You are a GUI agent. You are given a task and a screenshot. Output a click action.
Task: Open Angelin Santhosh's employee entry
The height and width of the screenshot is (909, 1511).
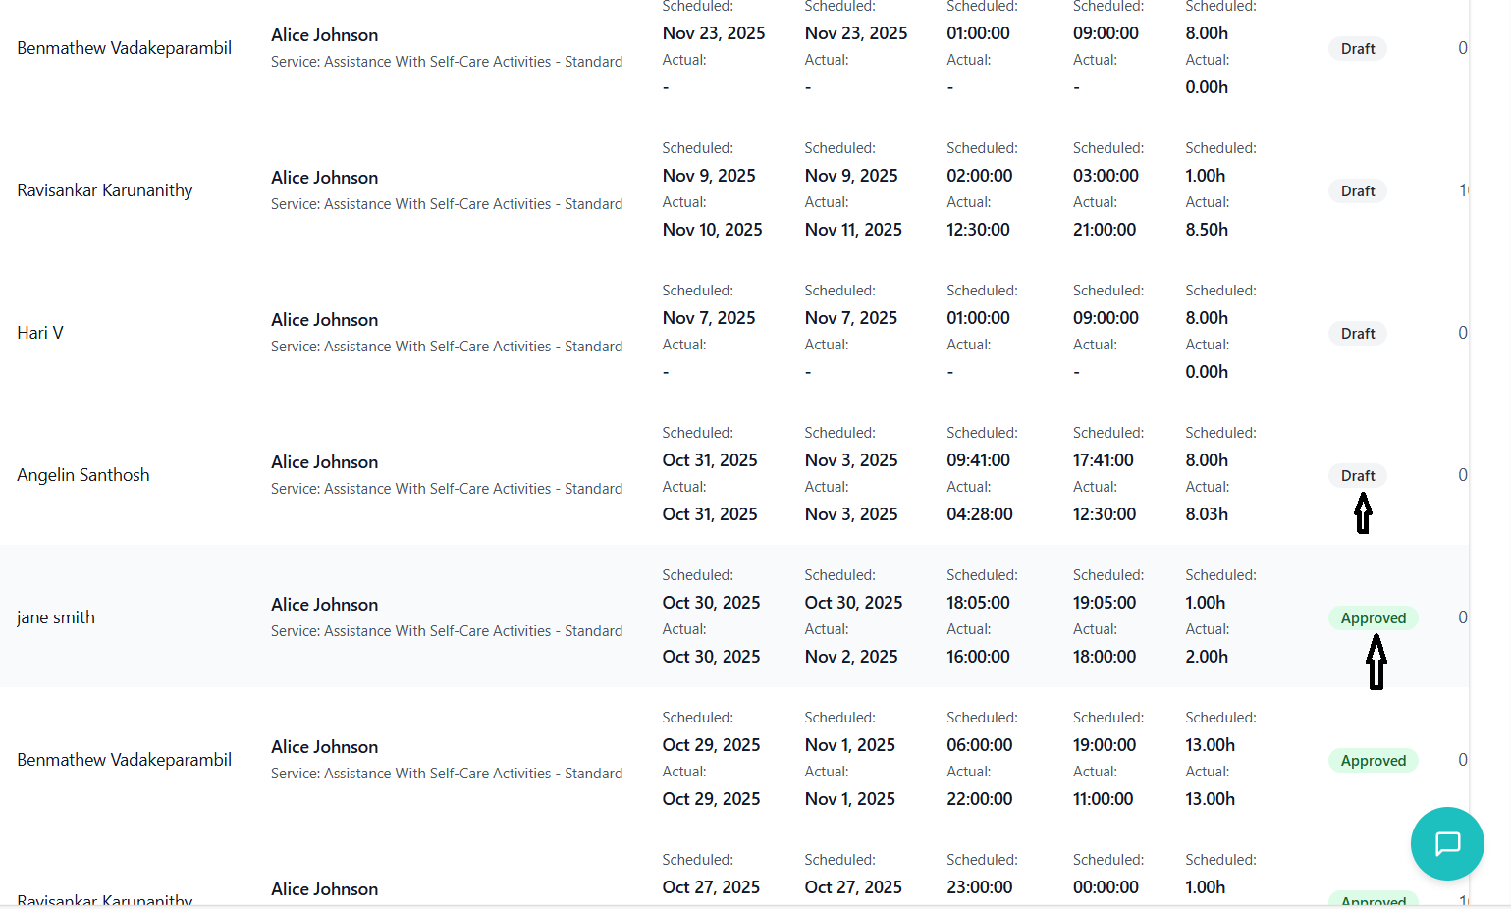[83, 475]
